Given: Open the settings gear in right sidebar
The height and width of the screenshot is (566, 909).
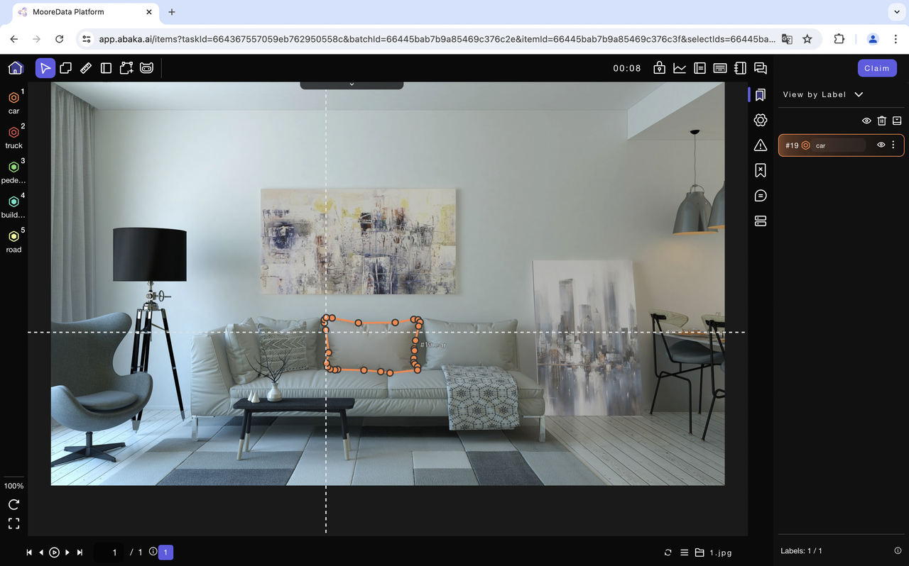Looking at the screenshot, I should click(761, 120).
